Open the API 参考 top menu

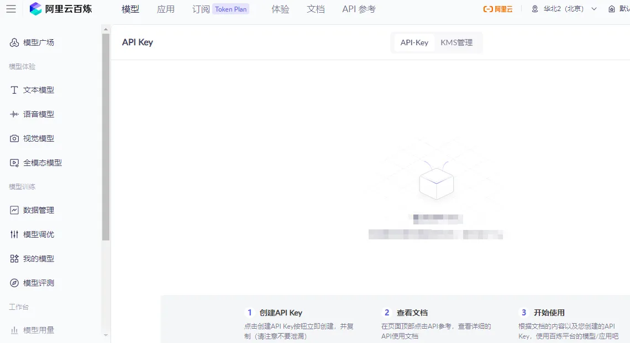click(359, 9)
